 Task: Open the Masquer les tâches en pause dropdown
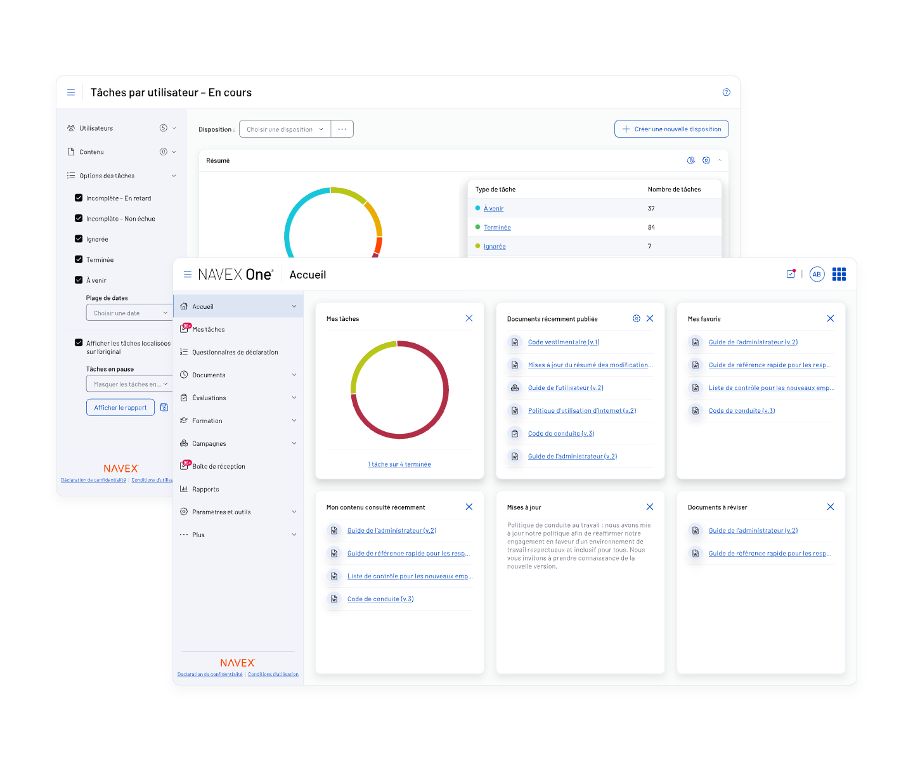129,384
